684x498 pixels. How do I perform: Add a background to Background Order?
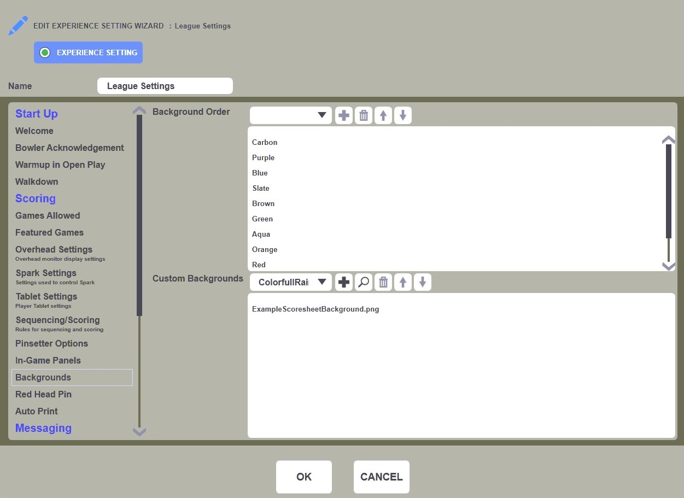pyautogui.click(x=344, y=115)
